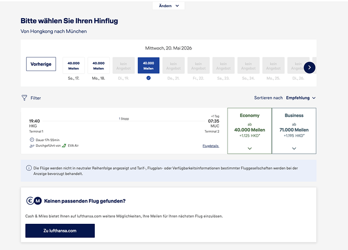
Task: Click the Filter funnel icon
Action: point(24,98)
